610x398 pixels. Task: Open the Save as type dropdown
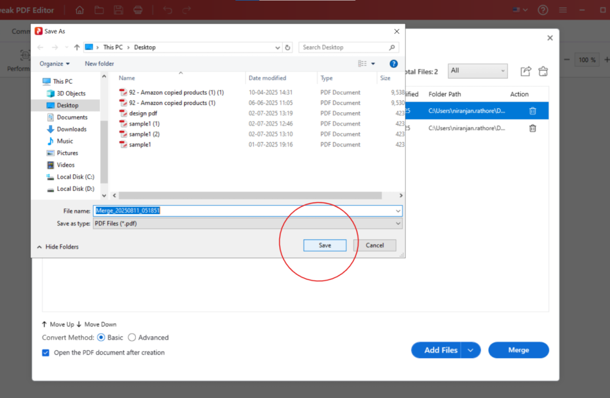(x=398, y=223)
